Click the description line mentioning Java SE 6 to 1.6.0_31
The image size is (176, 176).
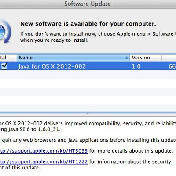point(30,129)
